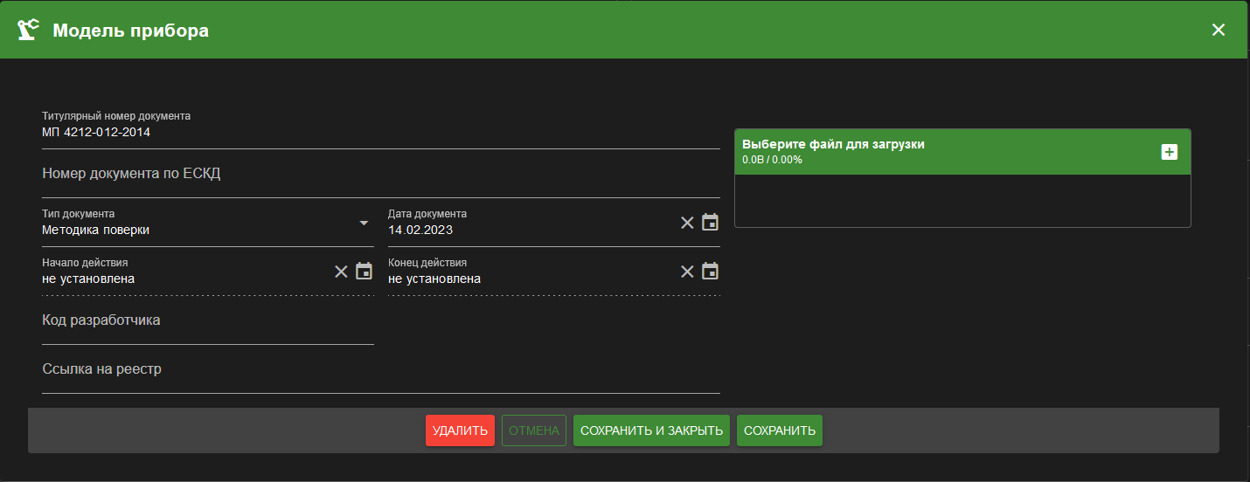Screen dimensions: 1250x482
Task: Clear the Начало действия date
Action: (341, 272)
